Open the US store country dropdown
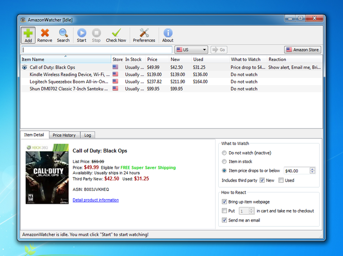Image resolution: width=343 pixels, height=256 pixels. (x=191, y=50)
